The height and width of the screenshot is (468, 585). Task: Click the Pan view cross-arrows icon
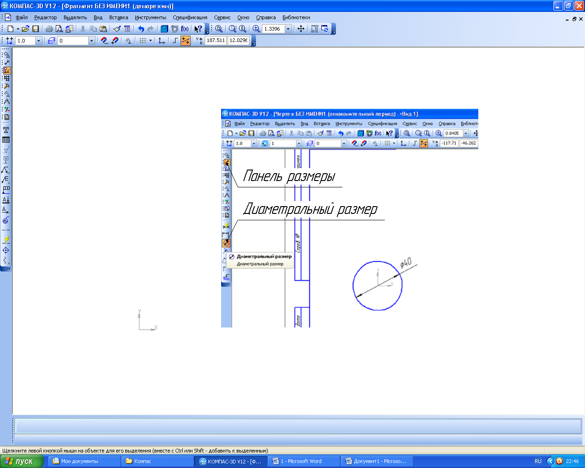301,28
